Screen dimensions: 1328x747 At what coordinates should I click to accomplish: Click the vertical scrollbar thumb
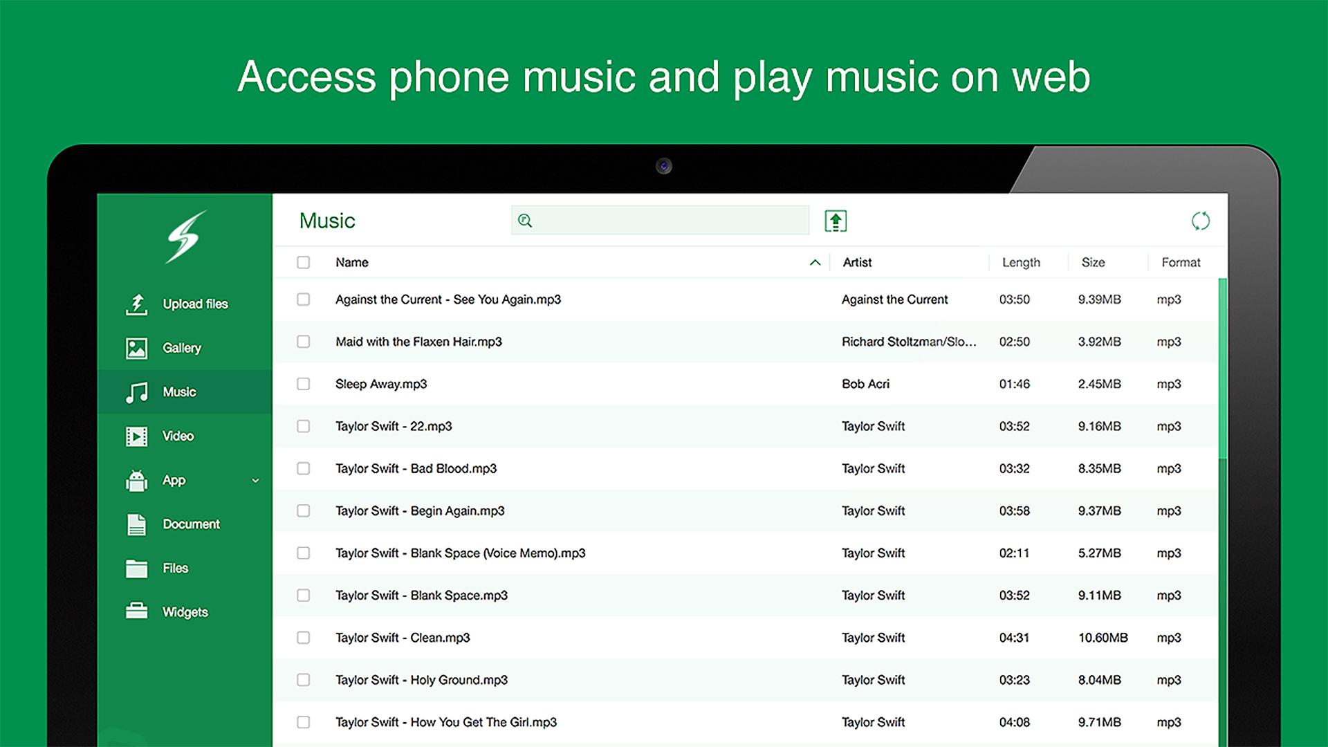pyautogui.click(x=1222, y=368)
